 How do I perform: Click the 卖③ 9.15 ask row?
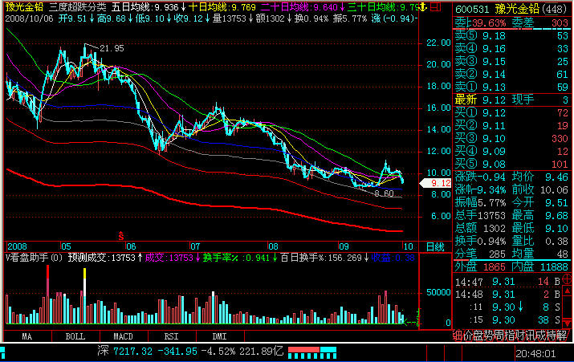pos(511,62)
